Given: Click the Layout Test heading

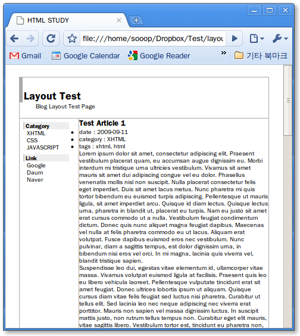Looking at the screenshot, I should coord(52,96).
